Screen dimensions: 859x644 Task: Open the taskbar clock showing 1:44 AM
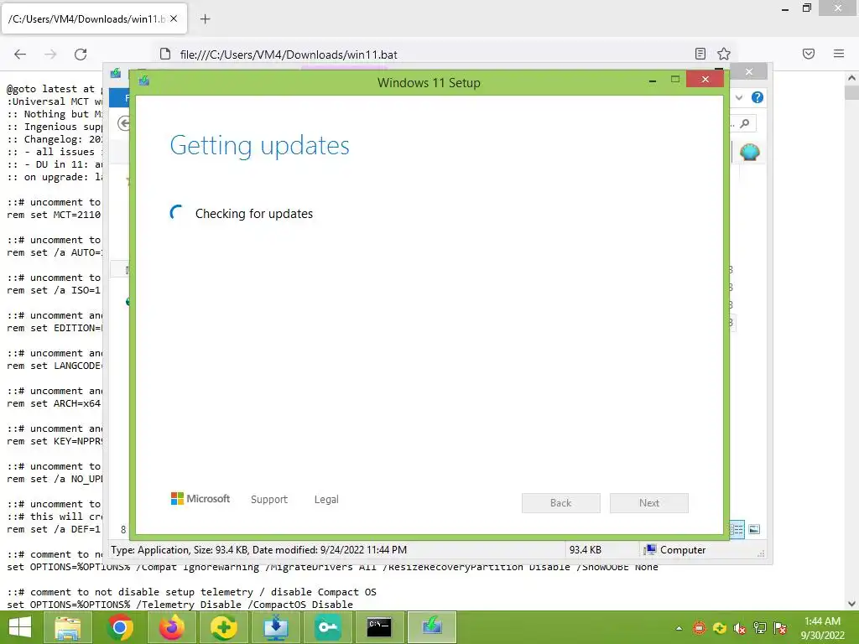pos(822,628)
